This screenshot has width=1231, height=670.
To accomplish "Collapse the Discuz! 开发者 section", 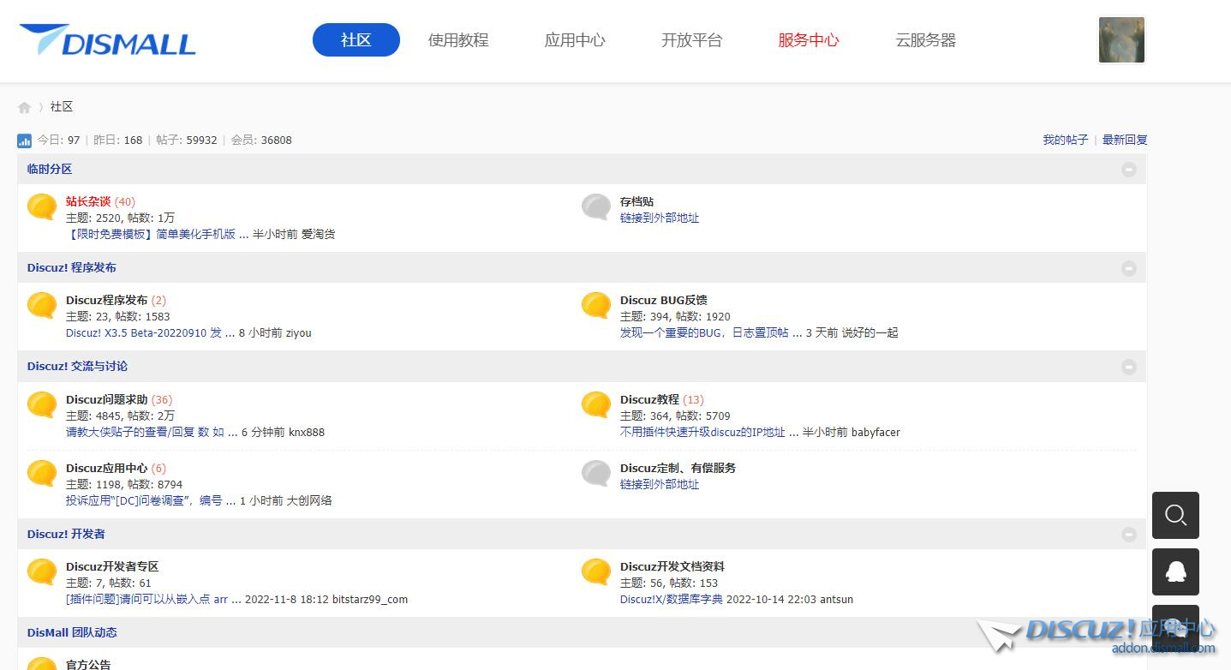I will [1128, 535].
